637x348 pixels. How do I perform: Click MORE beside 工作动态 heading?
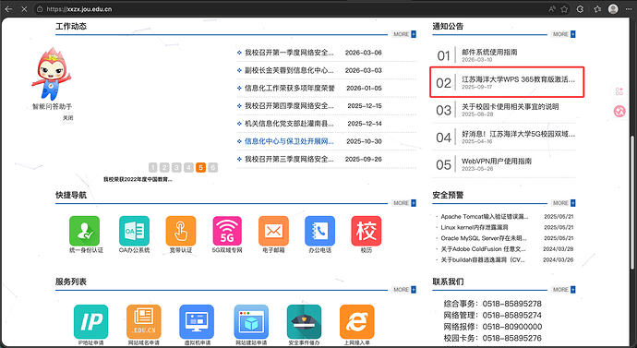pyautogui.click(x=404, y=34)
